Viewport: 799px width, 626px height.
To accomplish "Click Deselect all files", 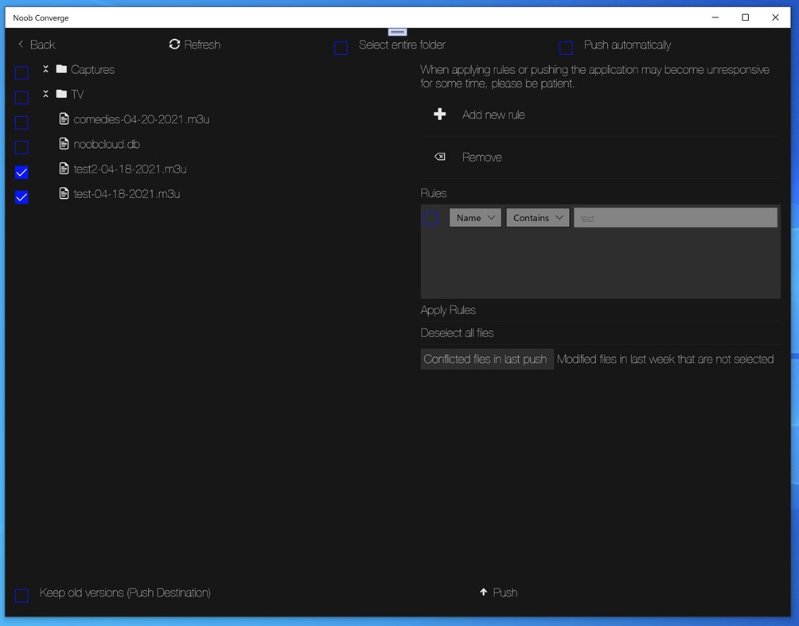I will coord(457,332).
